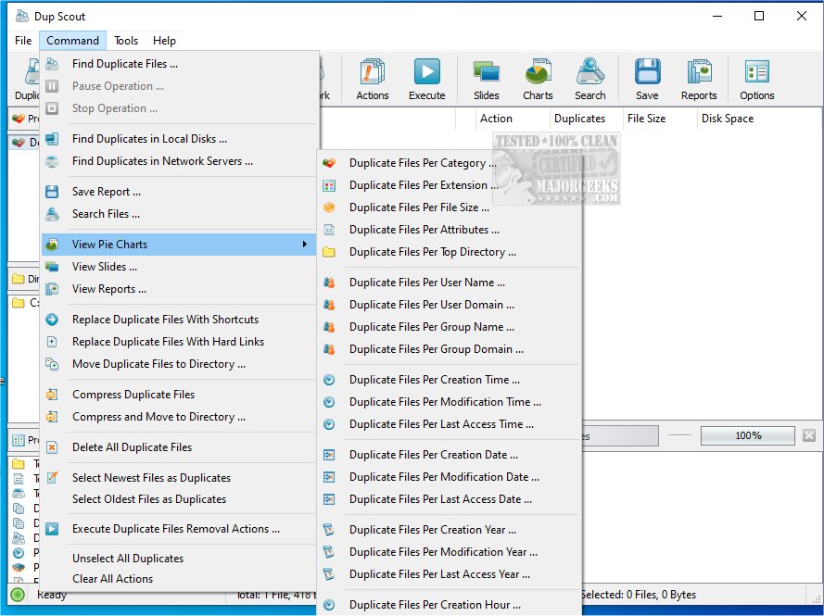Select Duplicate Files Per Creation Date ...

[x=450, y=455]
